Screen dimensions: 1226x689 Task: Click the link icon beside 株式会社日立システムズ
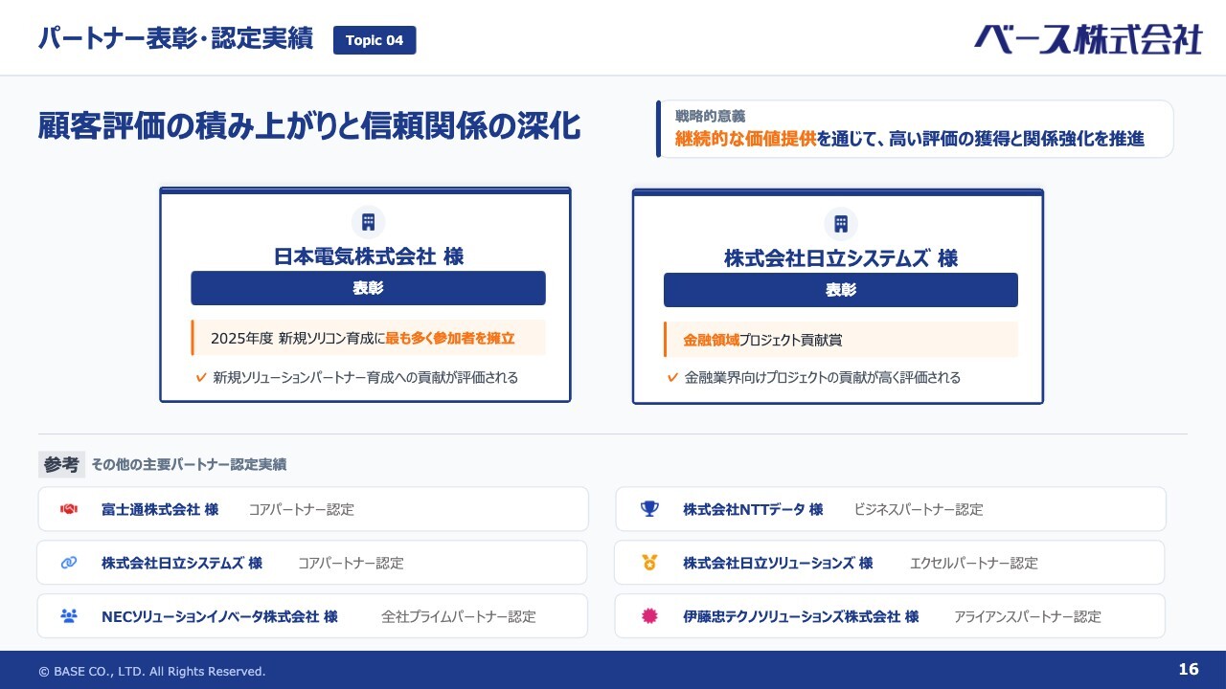click(68, 563)
